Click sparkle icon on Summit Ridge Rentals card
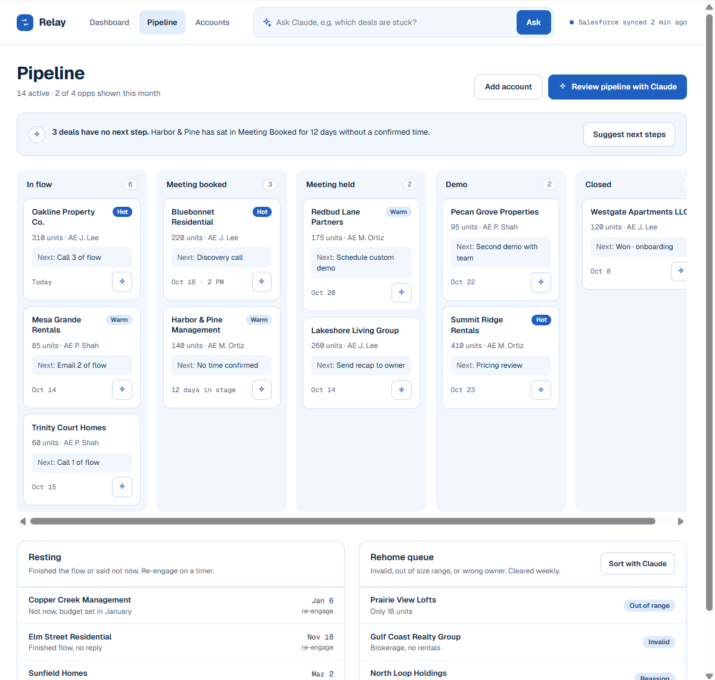The width and height of the screenshot is (715, 680). coord(541,390)
